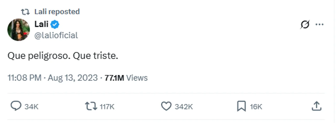Image resolution: width=336 pixels, height=123 pixels.
Task: Click the 34K replies count
Action: [x=31, y=107]
